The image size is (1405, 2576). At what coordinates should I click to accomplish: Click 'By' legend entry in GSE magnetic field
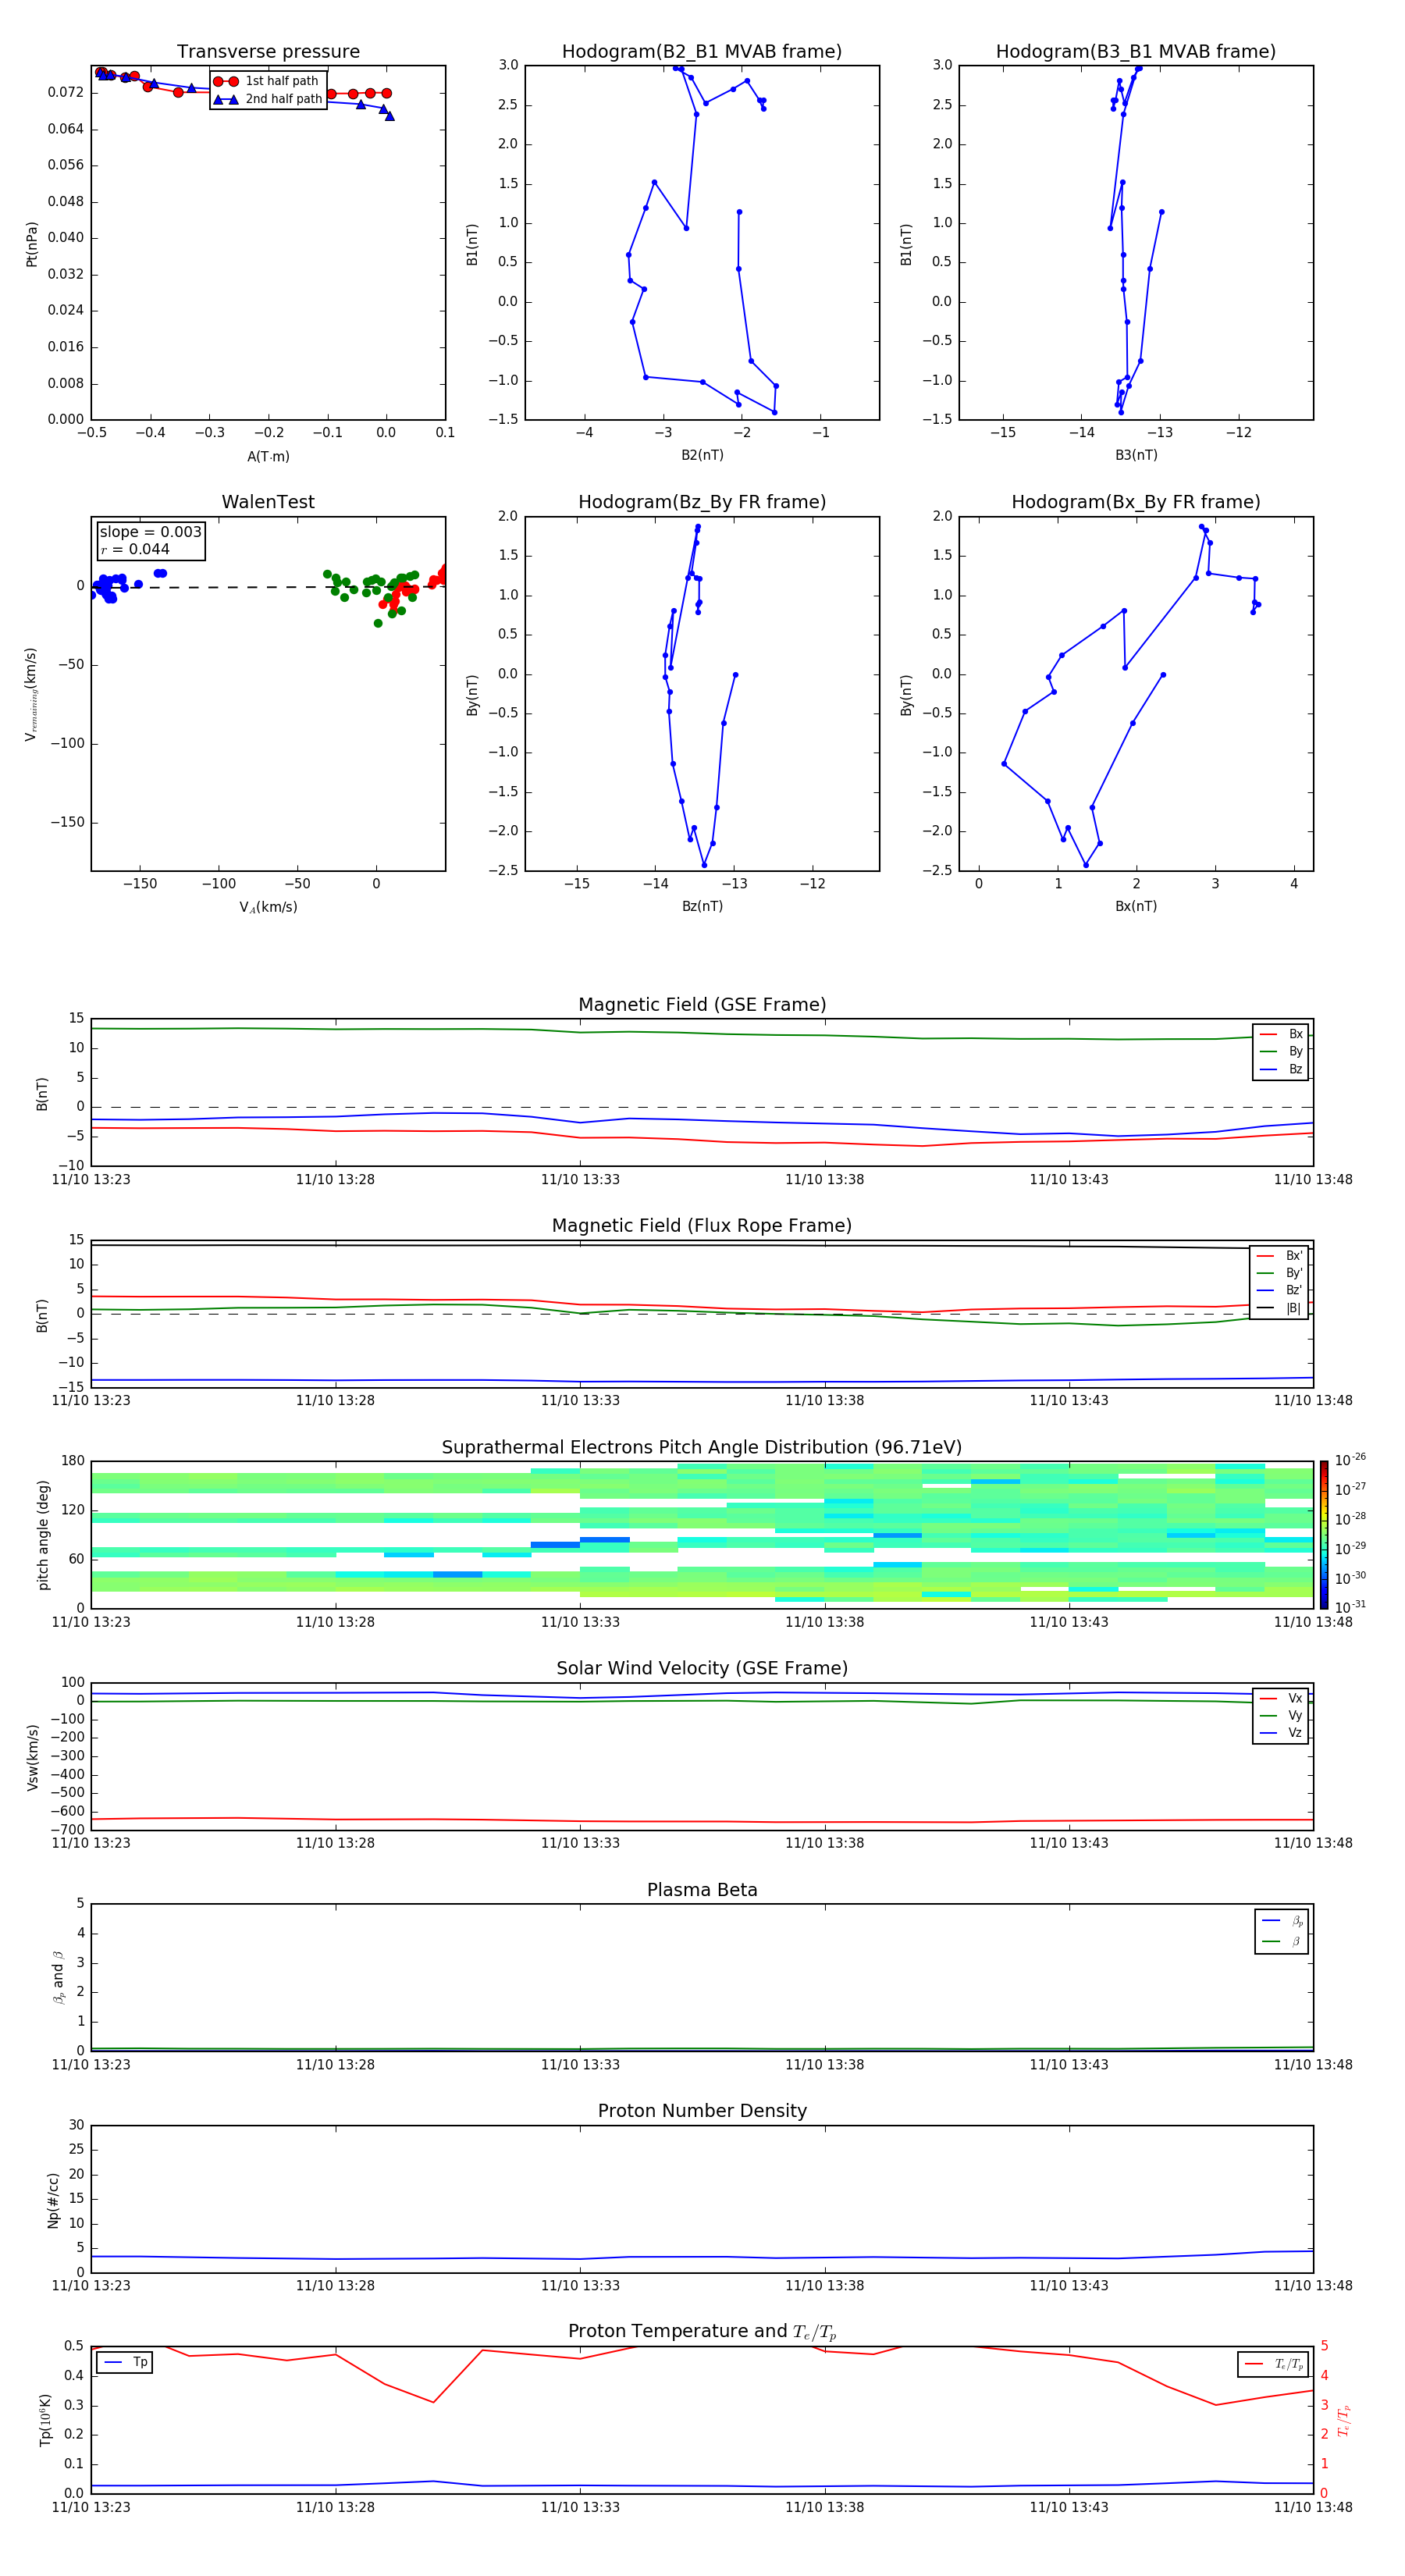tap(1281, 1052)
